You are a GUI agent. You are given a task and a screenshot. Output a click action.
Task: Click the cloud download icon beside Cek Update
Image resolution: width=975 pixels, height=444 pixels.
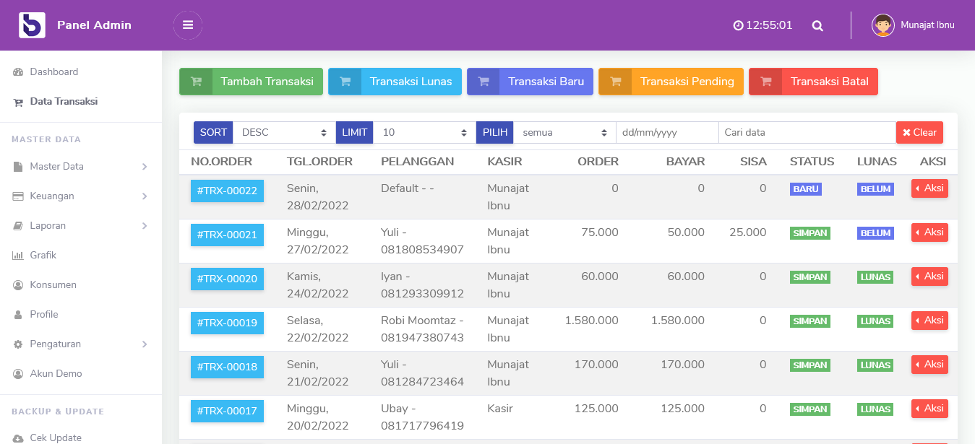[18, 438]
